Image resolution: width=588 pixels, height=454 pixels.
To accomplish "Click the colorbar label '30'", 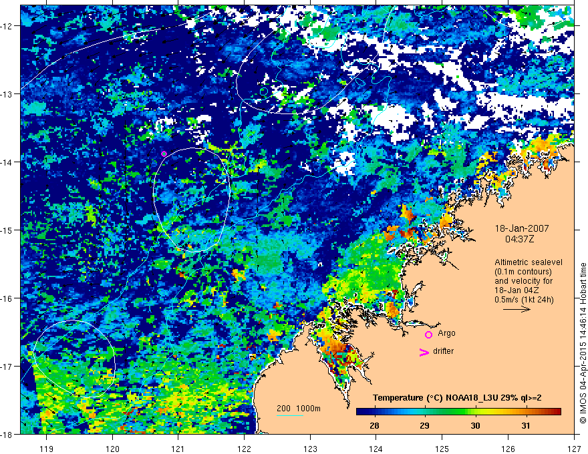I will 475,425.
